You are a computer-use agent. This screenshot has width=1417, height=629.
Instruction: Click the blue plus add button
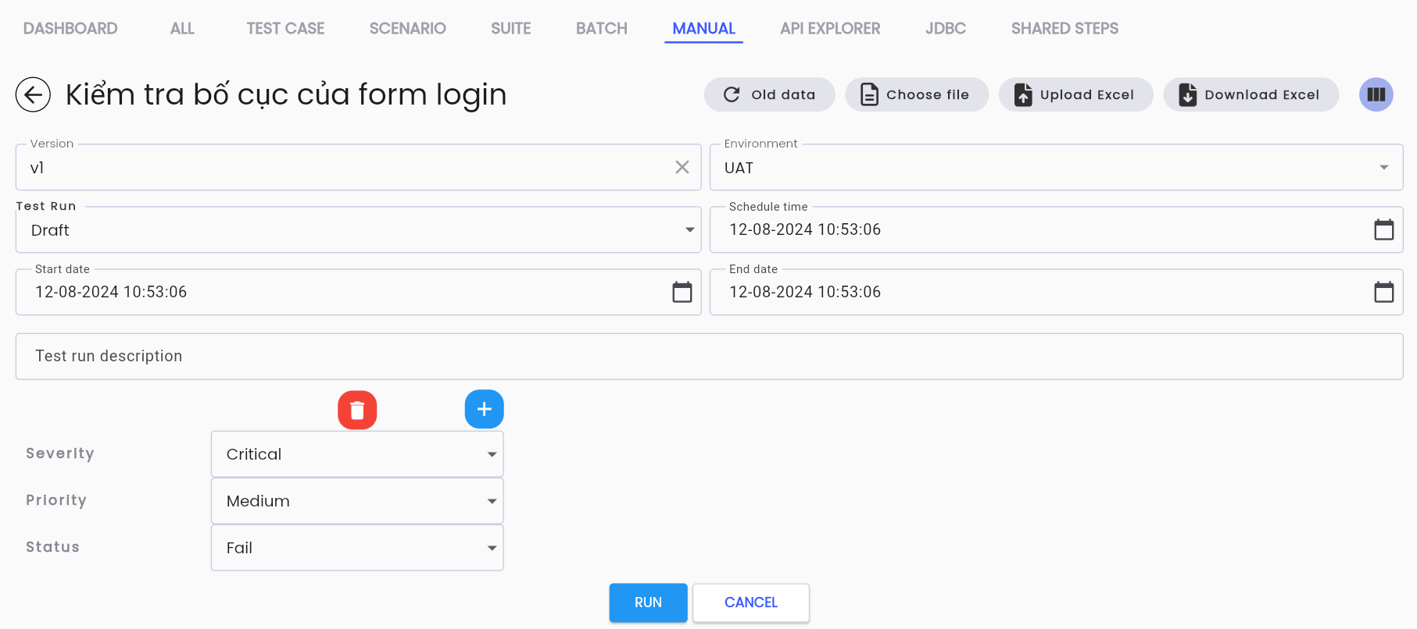[485, 409]
